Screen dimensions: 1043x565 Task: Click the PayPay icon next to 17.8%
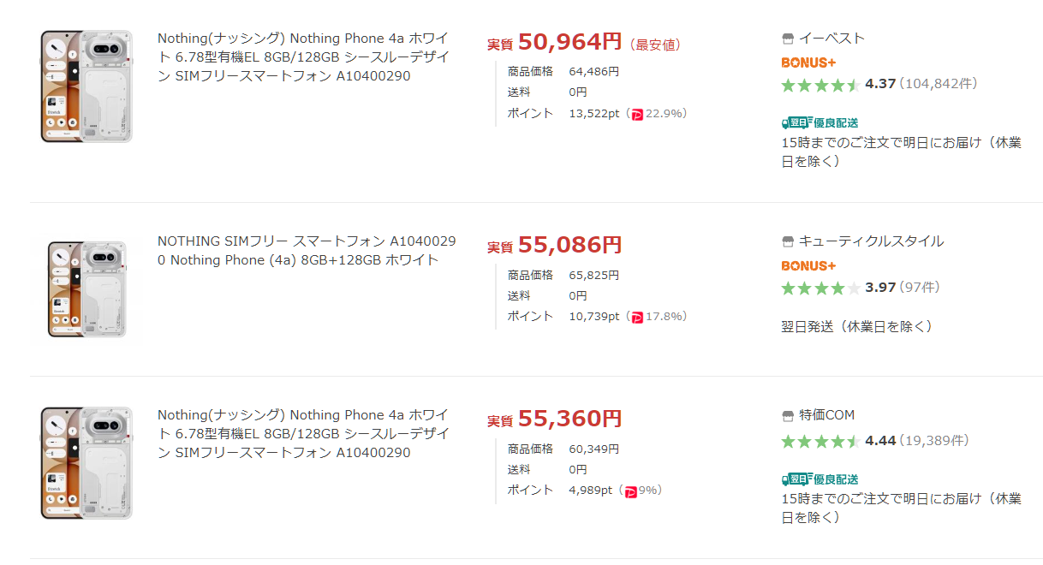(x=637, y=317)
